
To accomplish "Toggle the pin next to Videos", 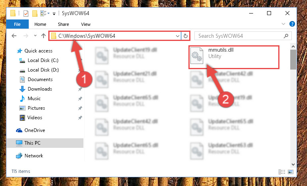I will tap(80, 118).
